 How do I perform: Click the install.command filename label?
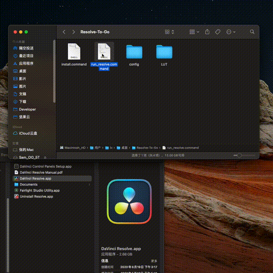coord(74,64)
